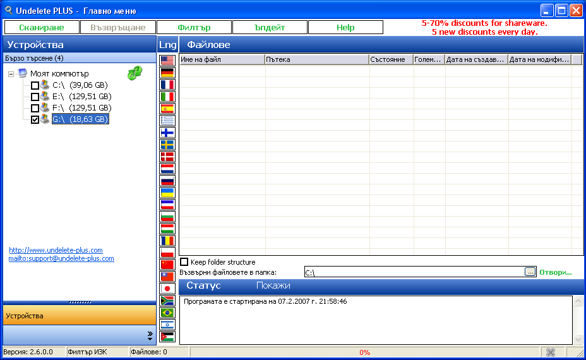Sort by Състояние column header

click(391, 59)
